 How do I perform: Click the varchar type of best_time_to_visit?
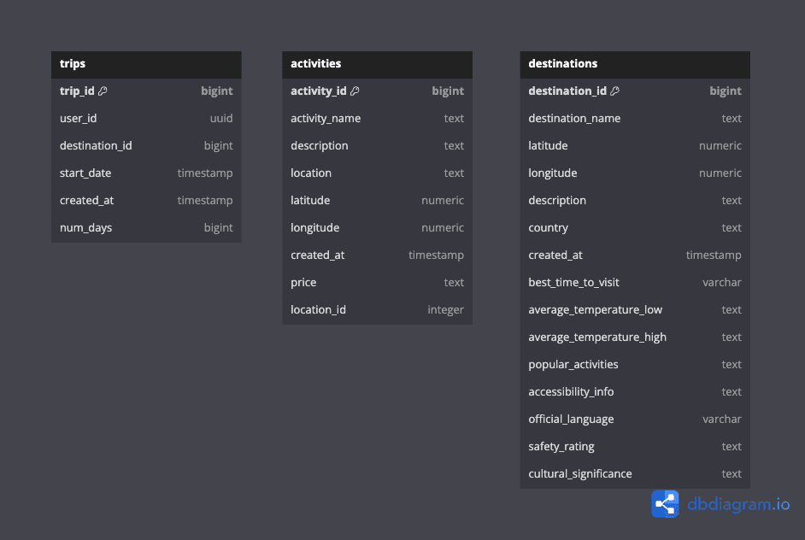pos(722,282)
